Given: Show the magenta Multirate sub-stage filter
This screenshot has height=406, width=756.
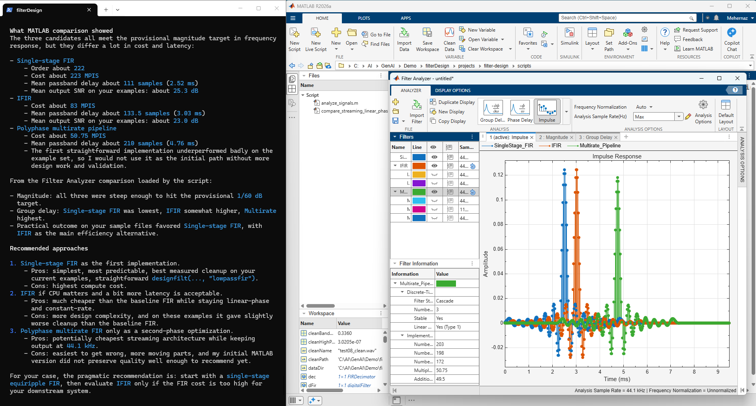Looking at the screenshot, I should tap(434, 209).
